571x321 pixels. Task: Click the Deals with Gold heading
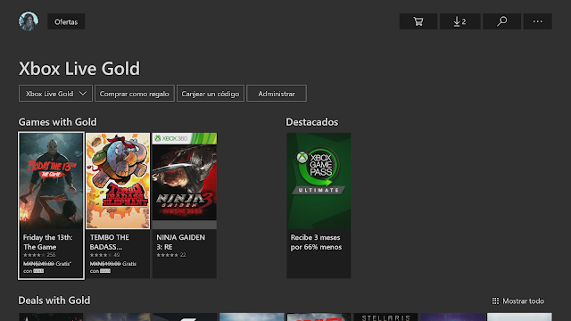click(54, 300)
